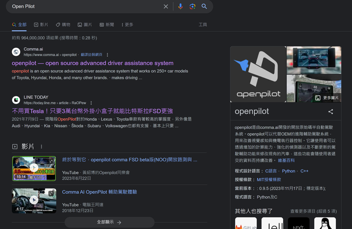Open options menu beside the 影片 heading
Image resolution: width=352 pixels, height=229 pixels.
41,146
